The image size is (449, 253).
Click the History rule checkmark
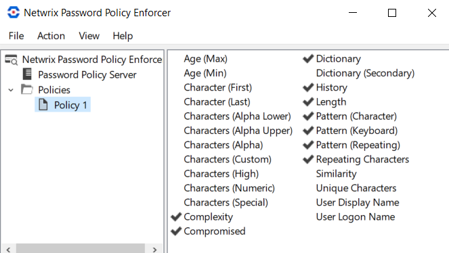[x=308, y=87]
